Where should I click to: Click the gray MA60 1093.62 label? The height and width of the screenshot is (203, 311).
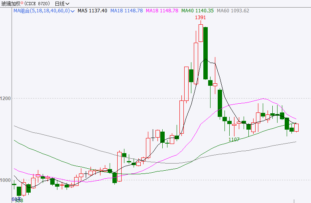[x=233, y=11]
